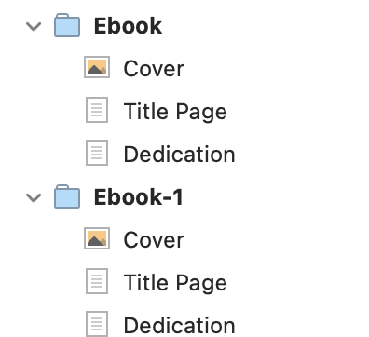The width and height of the screenshot is (369, 337).
Task: Select the Cover label under Ebook-1
Action: [154, 240]
